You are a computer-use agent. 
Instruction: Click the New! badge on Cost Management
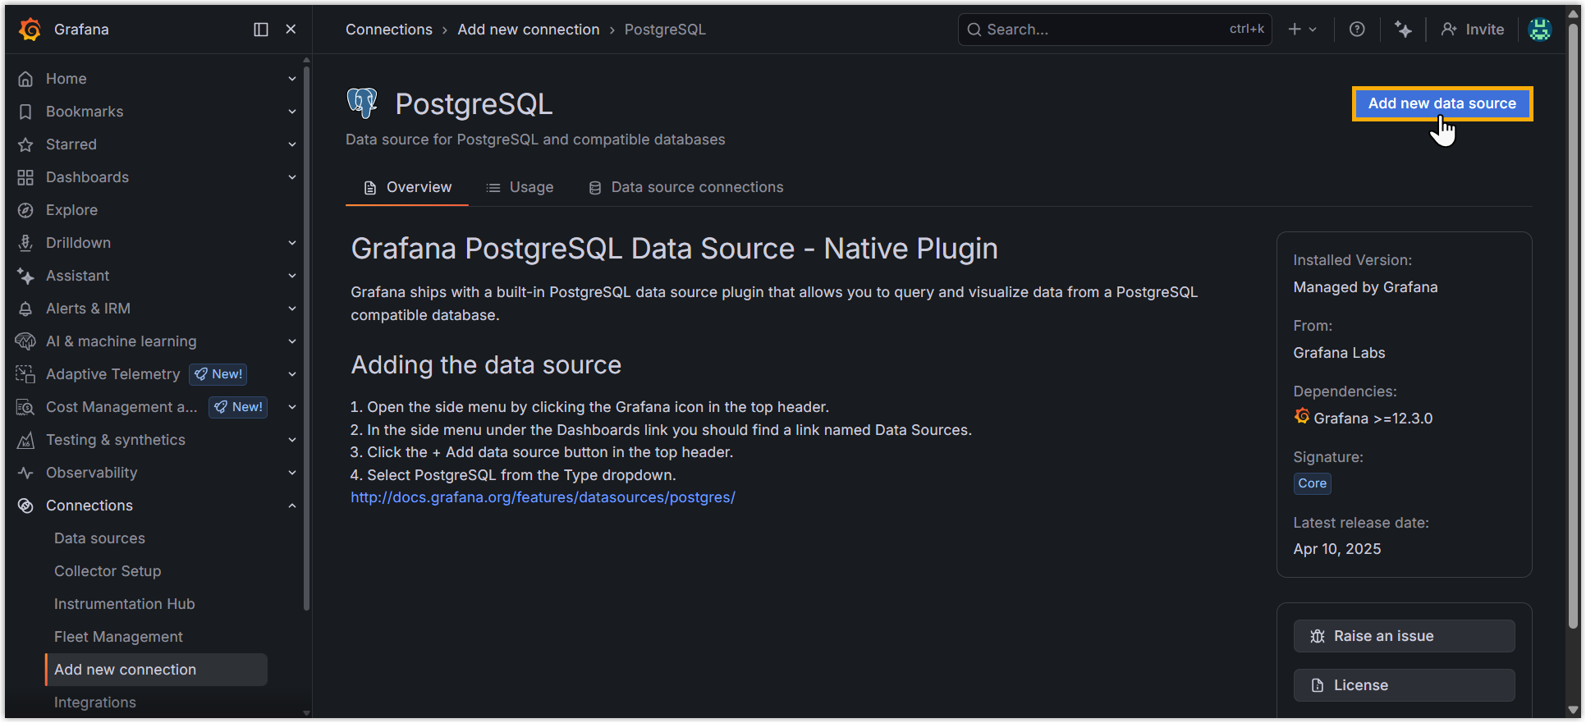(238, 407)
